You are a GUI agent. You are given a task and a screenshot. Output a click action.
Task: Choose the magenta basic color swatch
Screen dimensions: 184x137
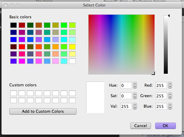pos(22,61)
